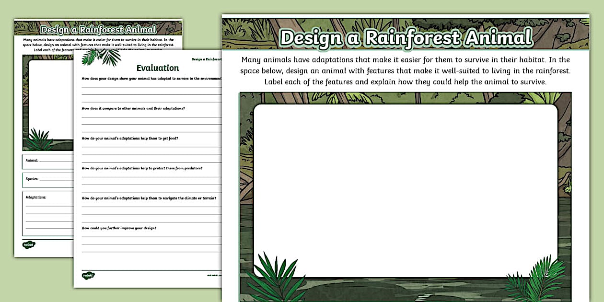Select the Evaluation heading
Screen dimensions: 604x302
tap(158, 68)
